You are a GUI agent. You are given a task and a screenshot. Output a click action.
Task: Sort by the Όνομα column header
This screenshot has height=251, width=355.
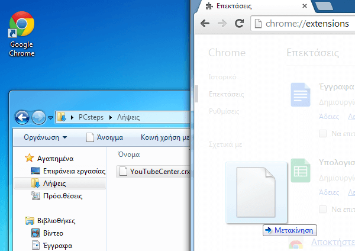tap(129, 155)
